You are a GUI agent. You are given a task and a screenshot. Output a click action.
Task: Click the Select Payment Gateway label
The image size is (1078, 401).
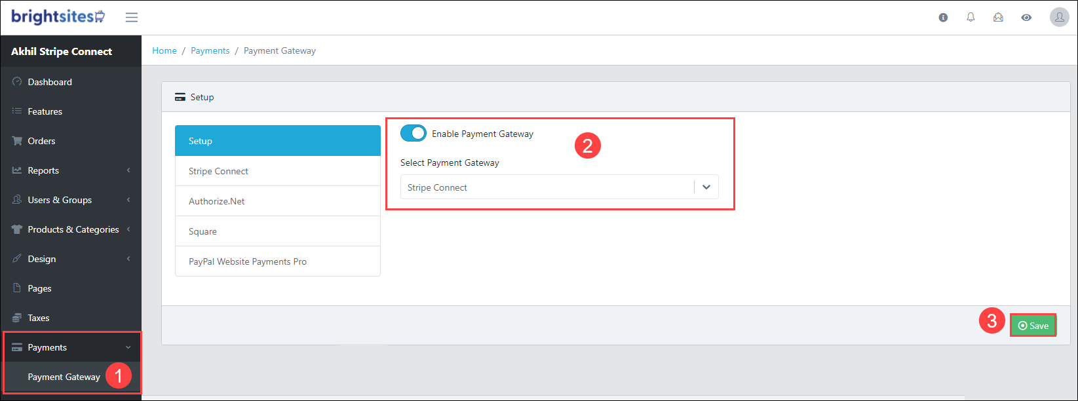pos(450,162)
